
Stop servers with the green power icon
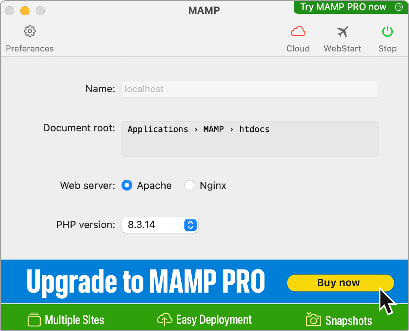pyautogui.click(x=388, y=31)
